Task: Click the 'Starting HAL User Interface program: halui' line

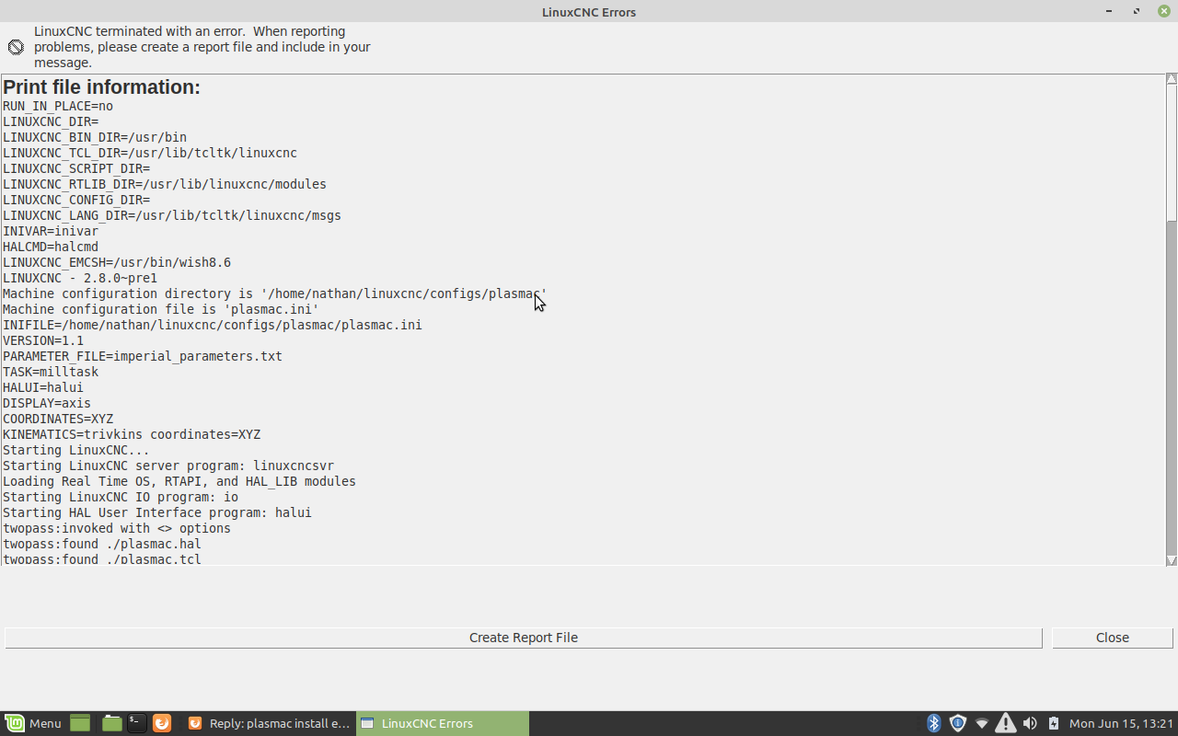Action: pyautogui.click(x=157, y=512)
